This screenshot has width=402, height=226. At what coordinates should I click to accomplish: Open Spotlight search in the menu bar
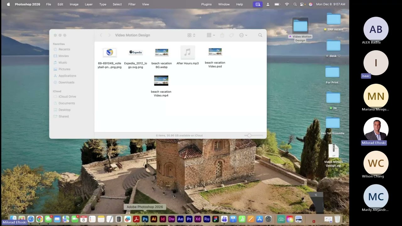point(295,4)
